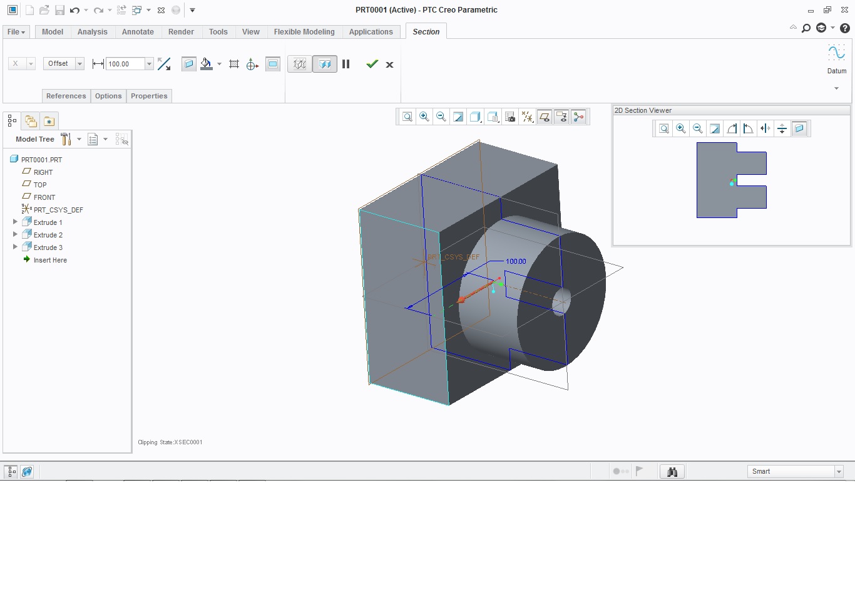The width and height of the screenshot is (855, 594).
Task: Cancel the section with the X button
Action: coord(389,65)
